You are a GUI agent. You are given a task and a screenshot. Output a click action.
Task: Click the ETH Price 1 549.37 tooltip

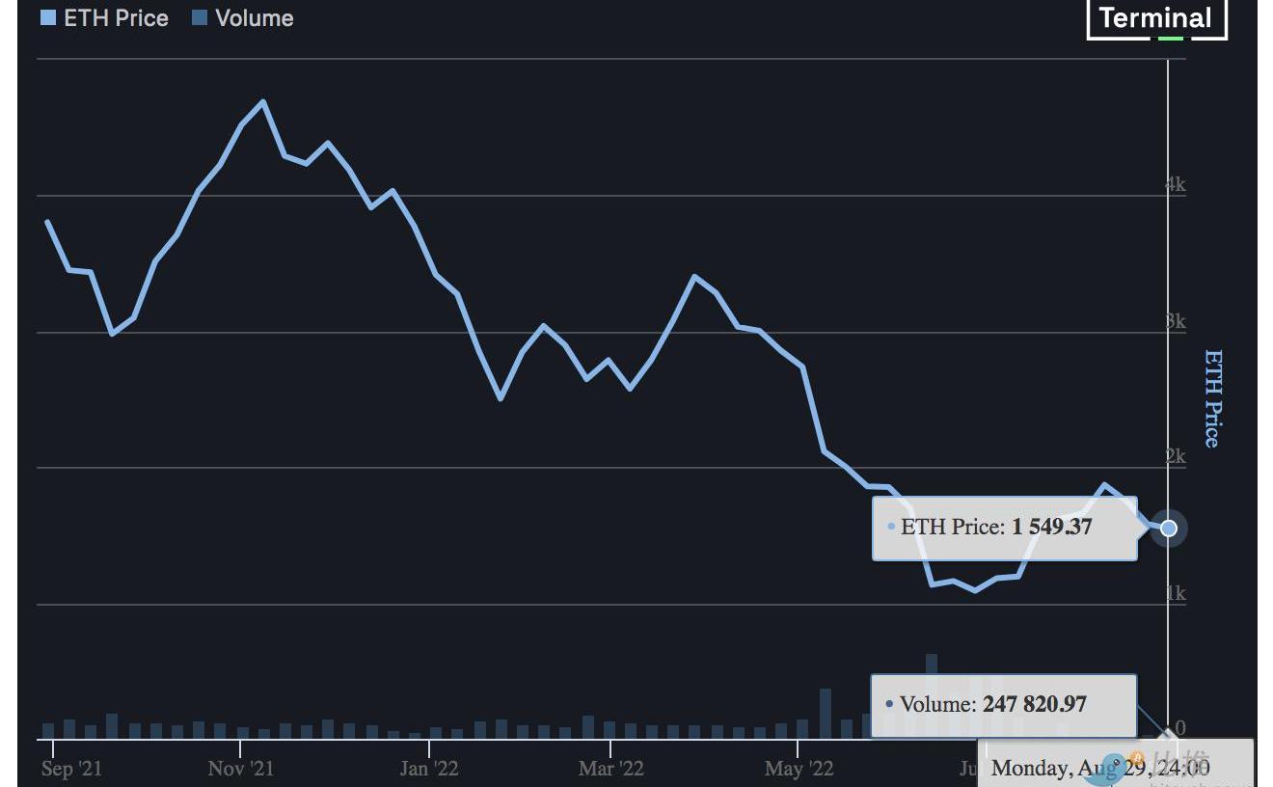coord(1004,528)
